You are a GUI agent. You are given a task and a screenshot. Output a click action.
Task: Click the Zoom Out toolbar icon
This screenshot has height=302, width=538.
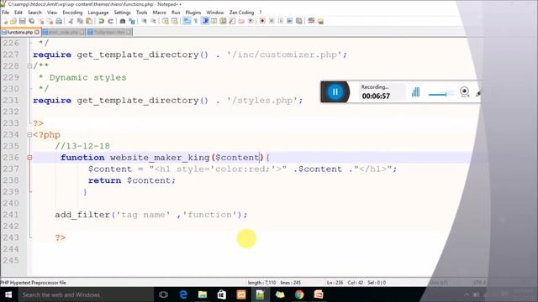[x=153, y=21]
